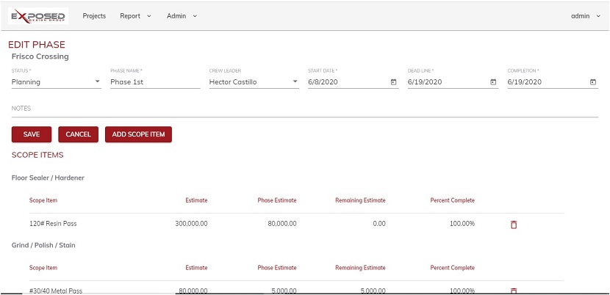
Task: Expand the Crew Leader dropdown for Hector Castillo
Action: tap(254, 82)
